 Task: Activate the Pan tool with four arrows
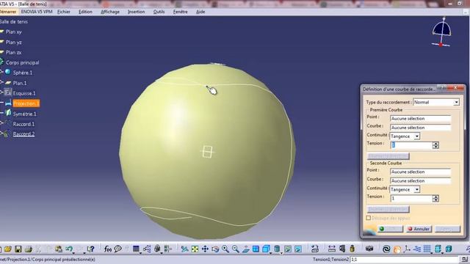point(205,249)
